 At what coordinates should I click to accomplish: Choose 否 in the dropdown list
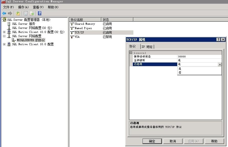200,72
